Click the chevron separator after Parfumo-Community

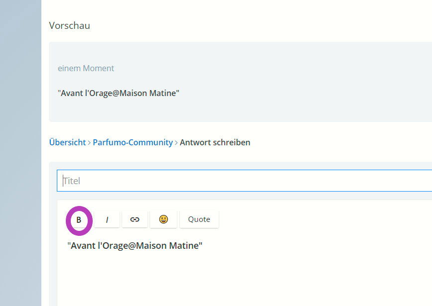pyautogui.click(x=176, y=142)
